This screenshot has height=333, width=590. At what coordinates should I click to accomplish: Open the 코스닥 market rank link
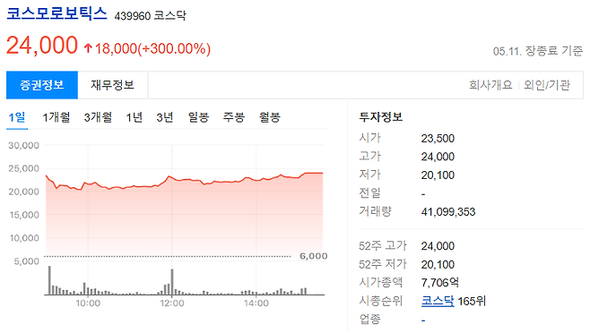pyautogui.click(x=438, y=301)
